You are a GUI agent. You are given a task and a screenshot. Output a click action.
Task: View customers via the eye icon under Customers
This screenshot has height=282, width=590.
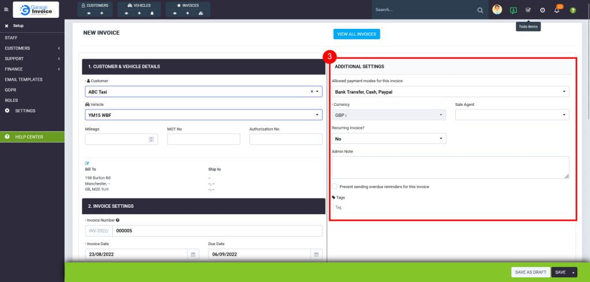point(89,13)
